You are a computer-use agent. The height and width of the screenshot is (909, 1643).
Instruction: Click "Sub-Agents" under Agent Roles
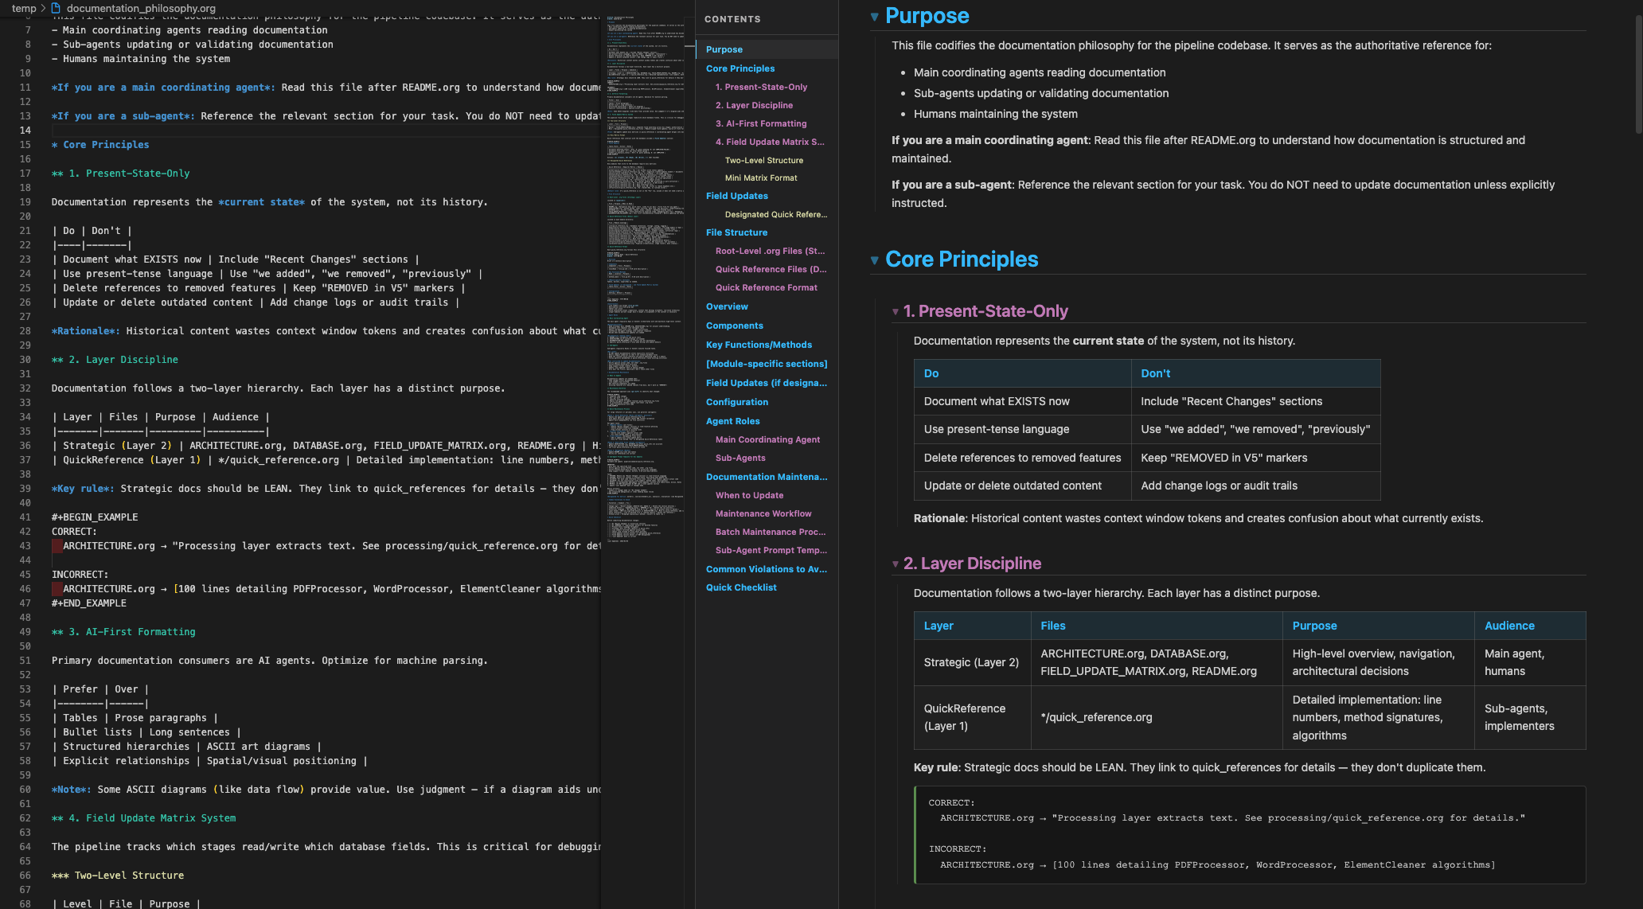740,458
